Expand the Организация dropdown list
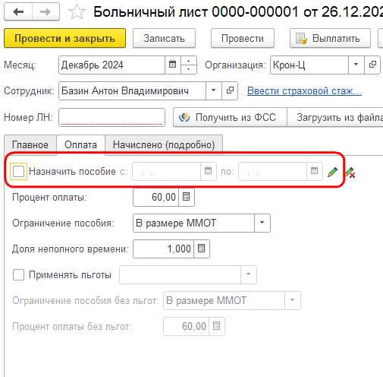Screen dimensions: 383x377 coord(356,65)
